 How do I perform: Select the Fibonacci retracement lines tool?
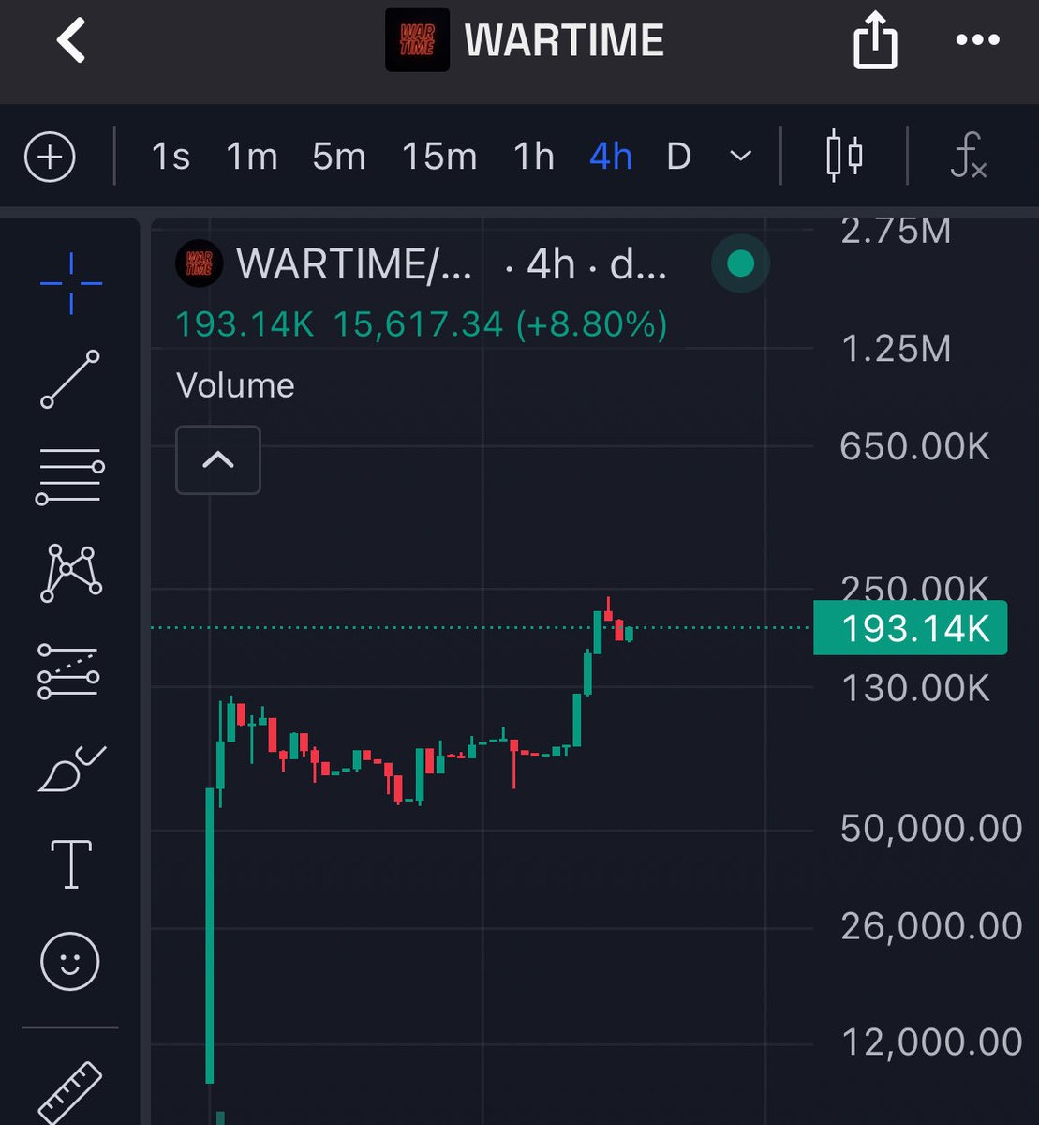pos(70,476)
